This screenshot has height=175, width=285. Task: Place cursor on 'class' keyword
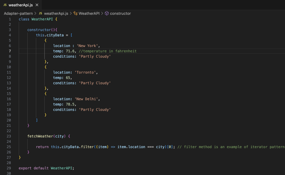[x=24, y=19]
